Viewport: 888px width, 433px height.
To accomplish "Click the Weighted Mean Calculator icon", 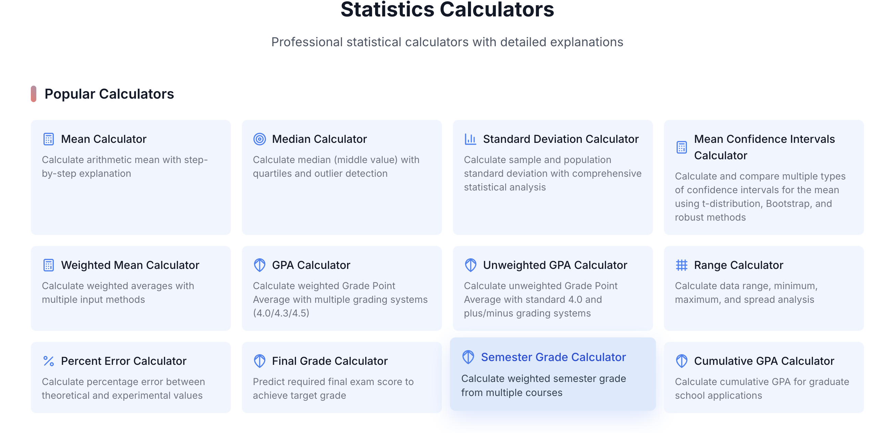I will pos(49,265).
